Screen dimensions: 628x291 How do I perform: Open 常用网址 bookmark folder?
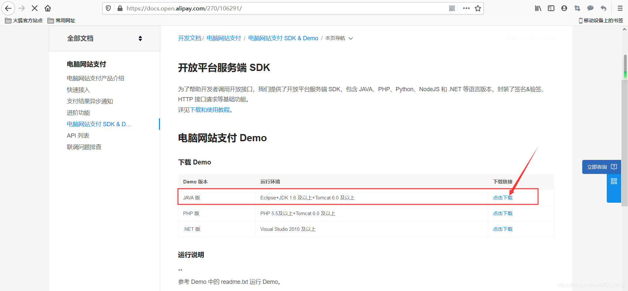tap(61, 21)
